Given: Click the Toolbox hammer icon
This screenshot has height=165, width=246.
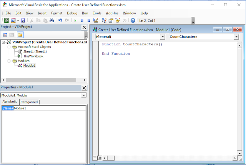Looking at the screenshot, I should 125,20.
